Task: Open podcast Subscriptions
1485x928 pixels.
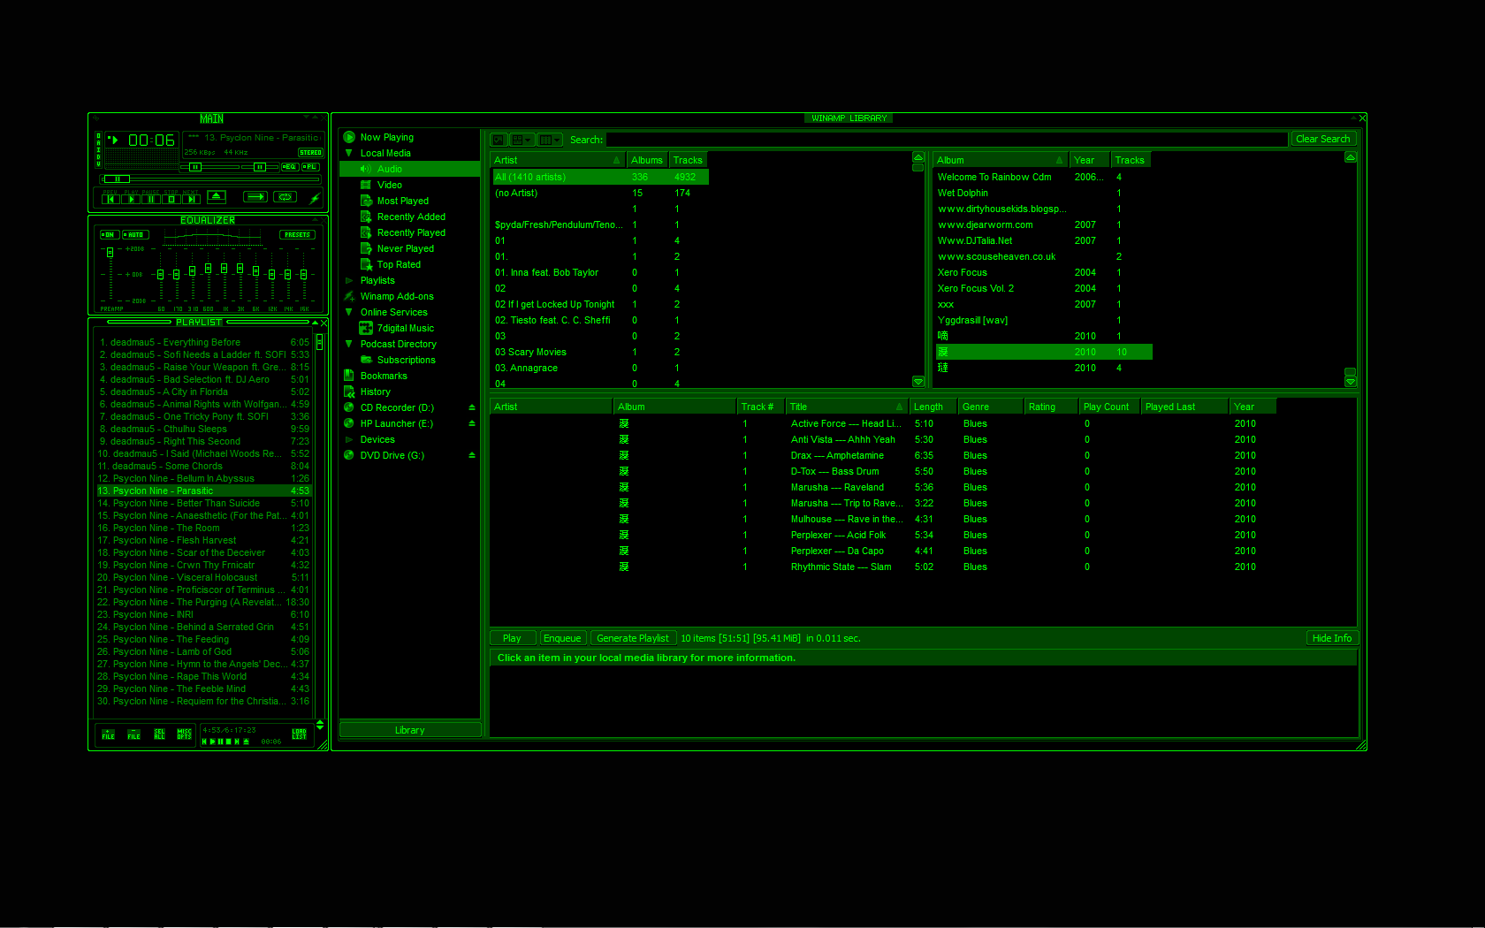Action: (x=407, y=360)
